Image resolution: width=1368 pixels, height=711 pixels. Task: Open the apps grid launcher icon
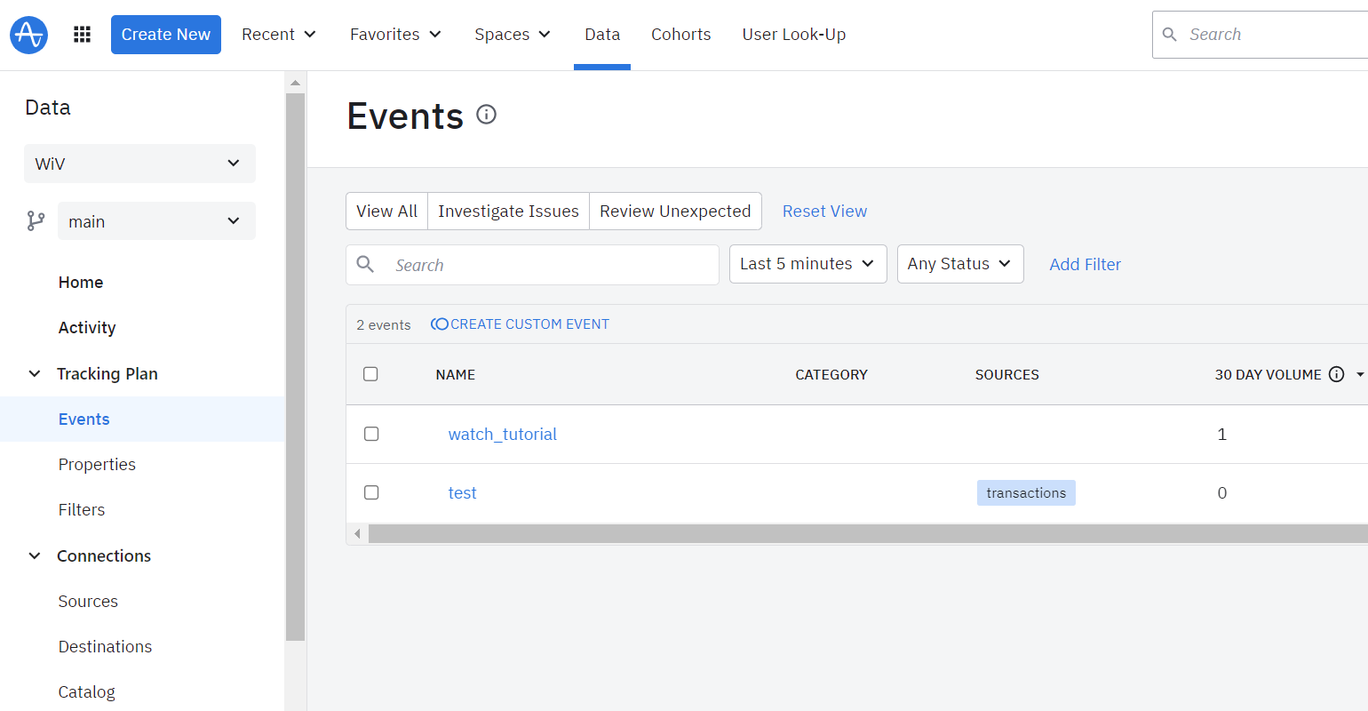(x=82, y=35)
